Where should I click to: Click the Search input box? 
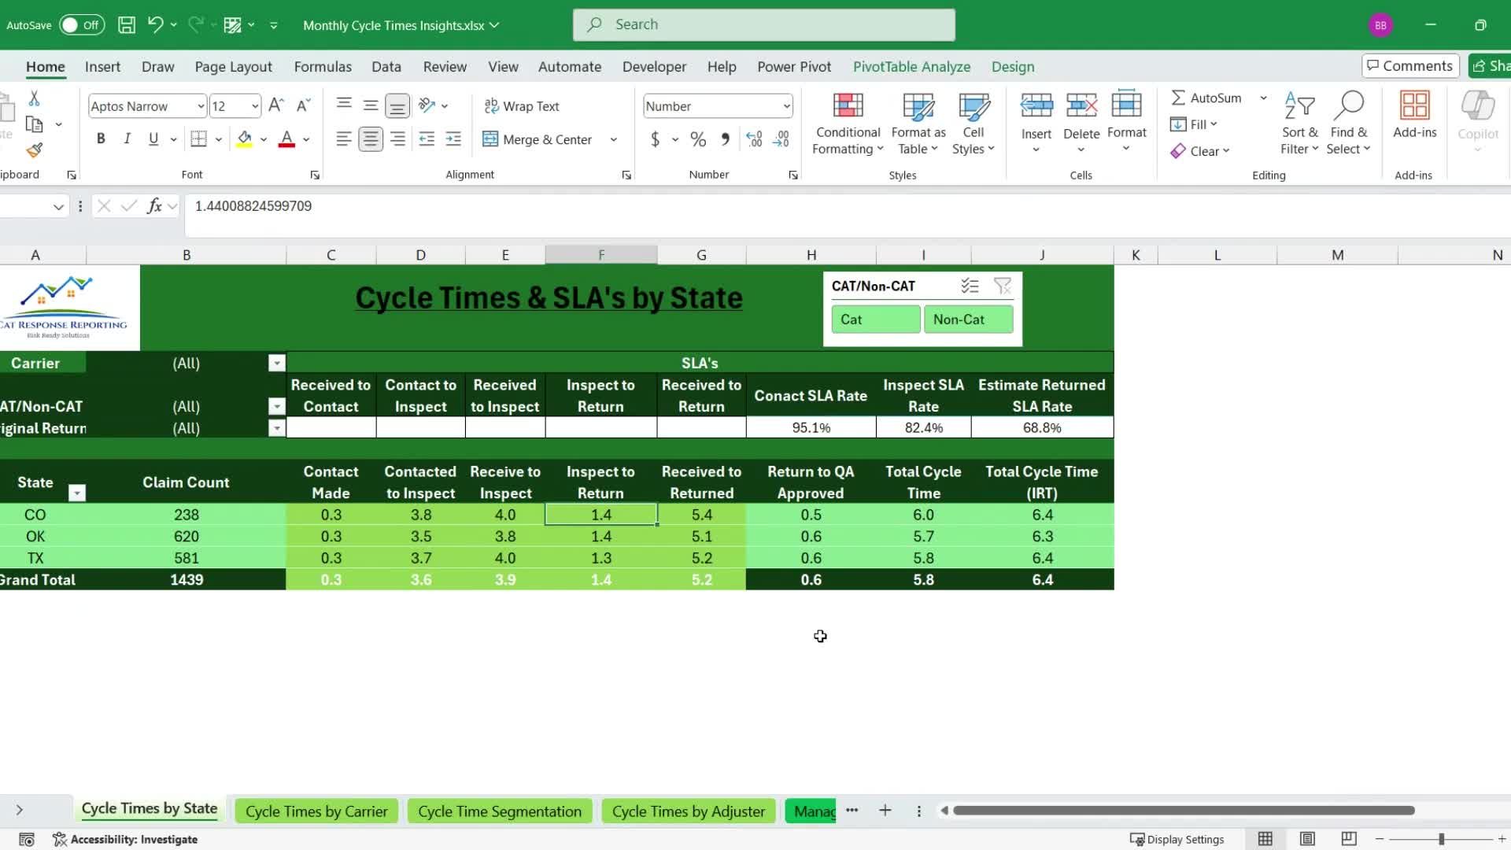tap(763, 24)
